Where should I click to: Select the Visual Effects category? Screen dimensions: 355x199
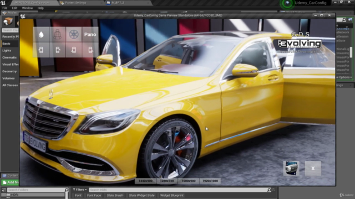click(10, 65)
